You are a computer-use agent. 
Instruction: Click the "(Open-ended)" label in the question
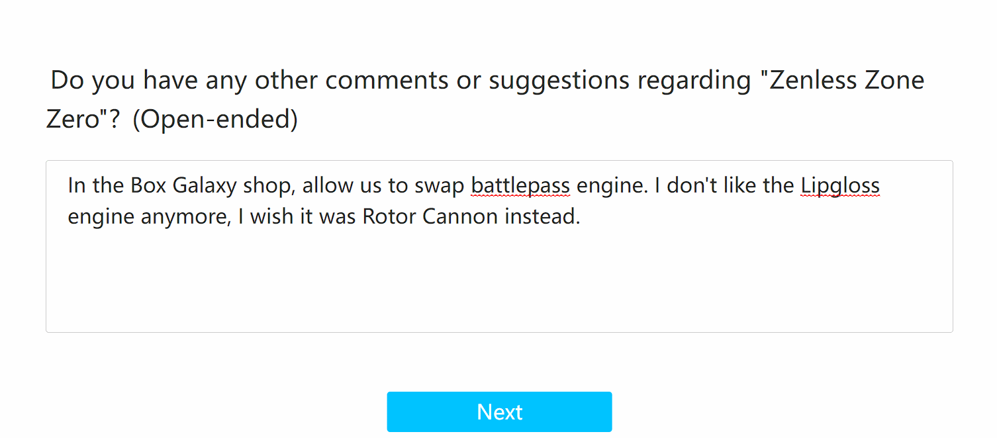(x=215, y=120)
